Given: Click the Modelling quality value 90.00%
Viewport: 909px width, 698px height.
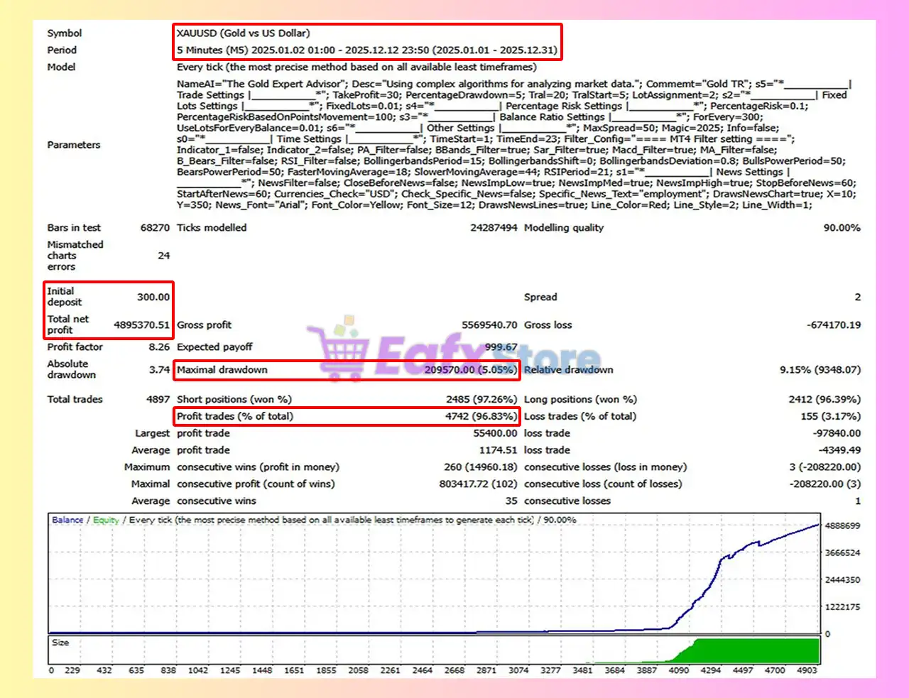Looking at the screenshot, I should [x=841, y=228].
